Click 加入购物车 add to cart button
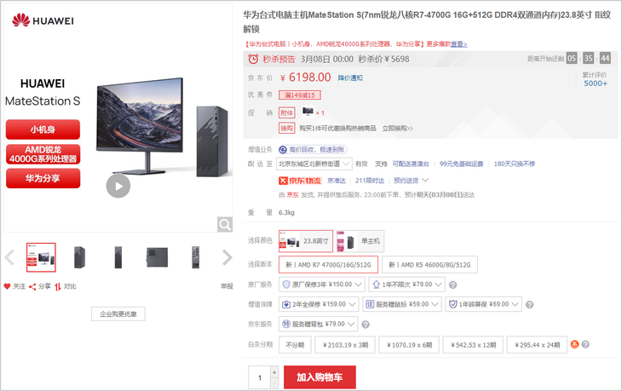The width and height of the screenshot is (622, 391). (320, 377)
